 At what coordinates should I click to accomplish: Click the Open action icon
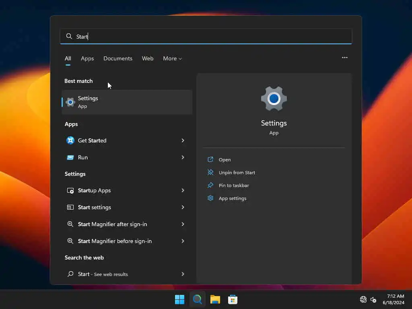[210, 159]
